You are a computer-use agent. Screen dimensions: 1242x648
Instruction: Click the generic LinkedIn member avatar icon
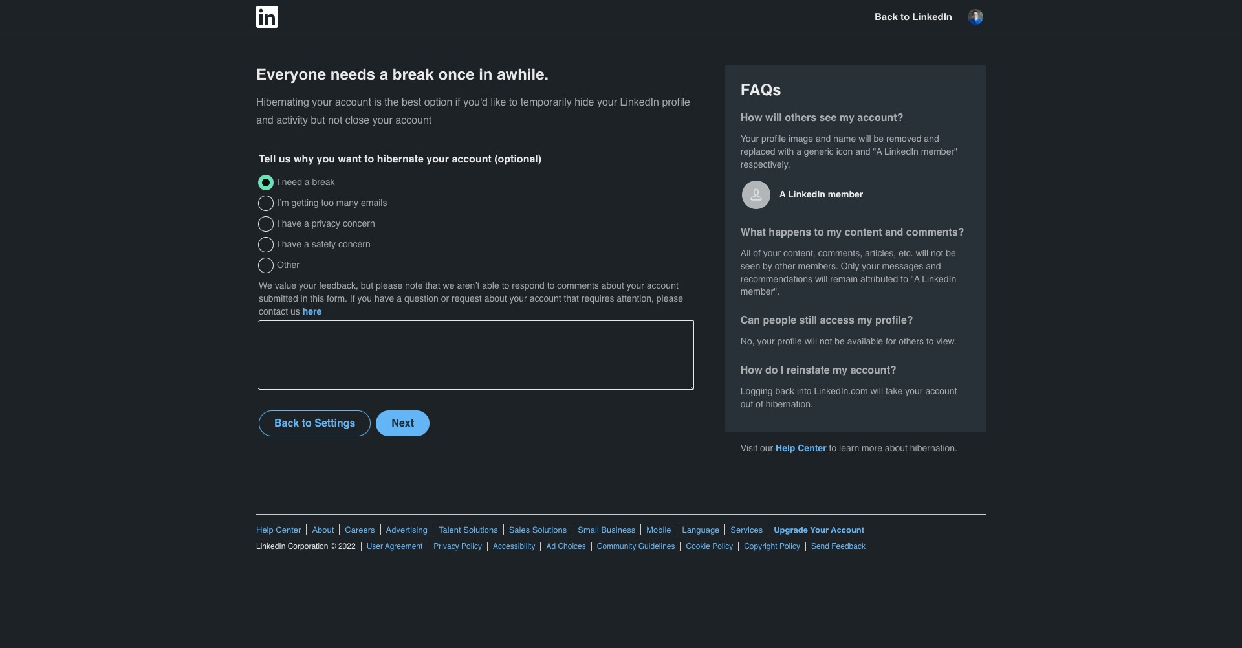pos(756,195)
